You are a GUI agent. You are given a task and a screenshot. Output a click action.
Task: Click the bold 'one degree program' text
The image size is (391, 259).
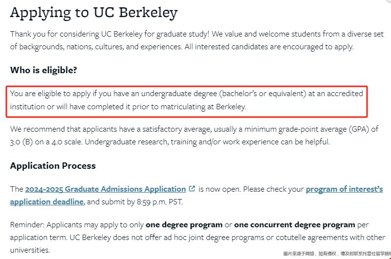184,225
